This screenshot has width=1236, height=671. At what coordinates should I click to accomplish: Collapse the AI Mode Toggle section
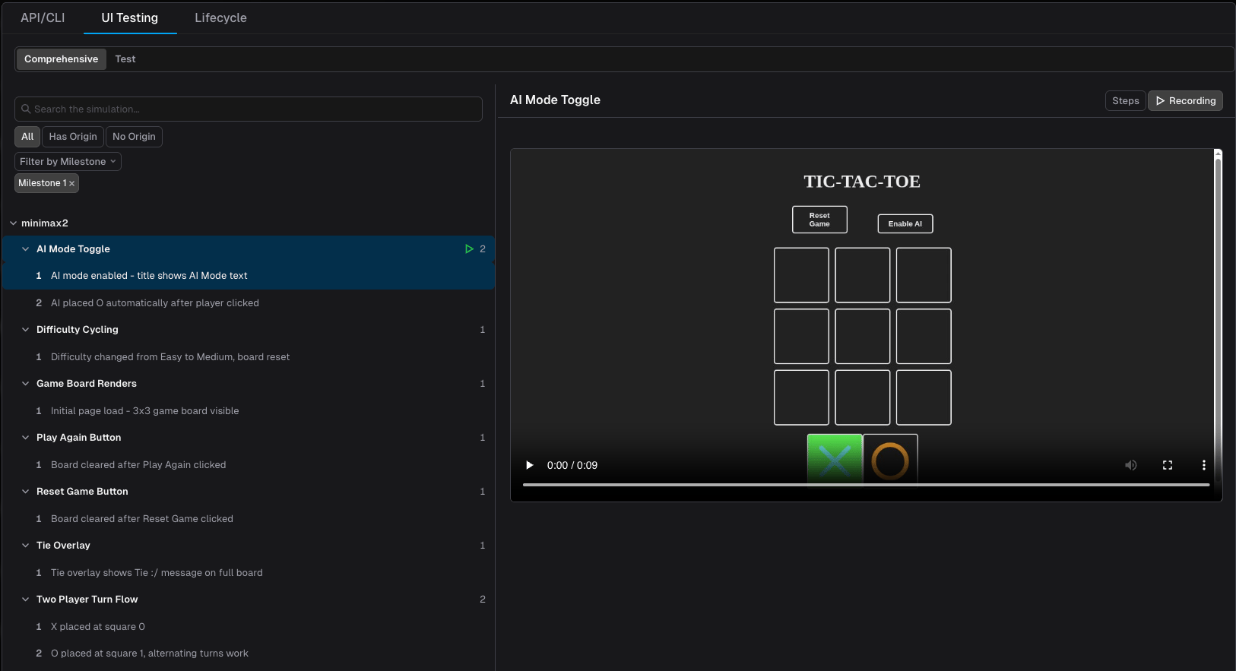tap(25, 249)
